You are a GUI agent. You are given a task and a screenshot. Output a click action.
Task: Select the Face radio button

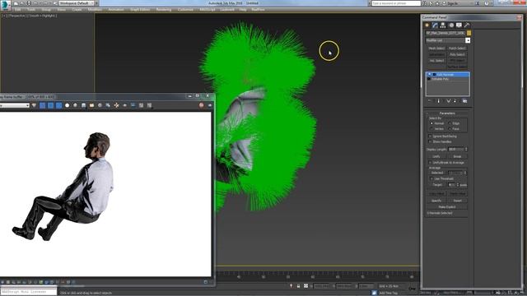tap(450, 129)
